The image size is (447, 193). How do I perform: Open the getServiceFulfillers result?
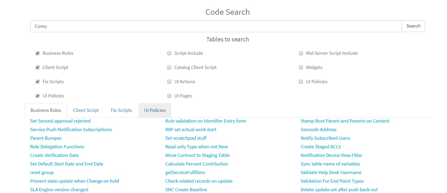pyautogui.click(x=185, y=172)
